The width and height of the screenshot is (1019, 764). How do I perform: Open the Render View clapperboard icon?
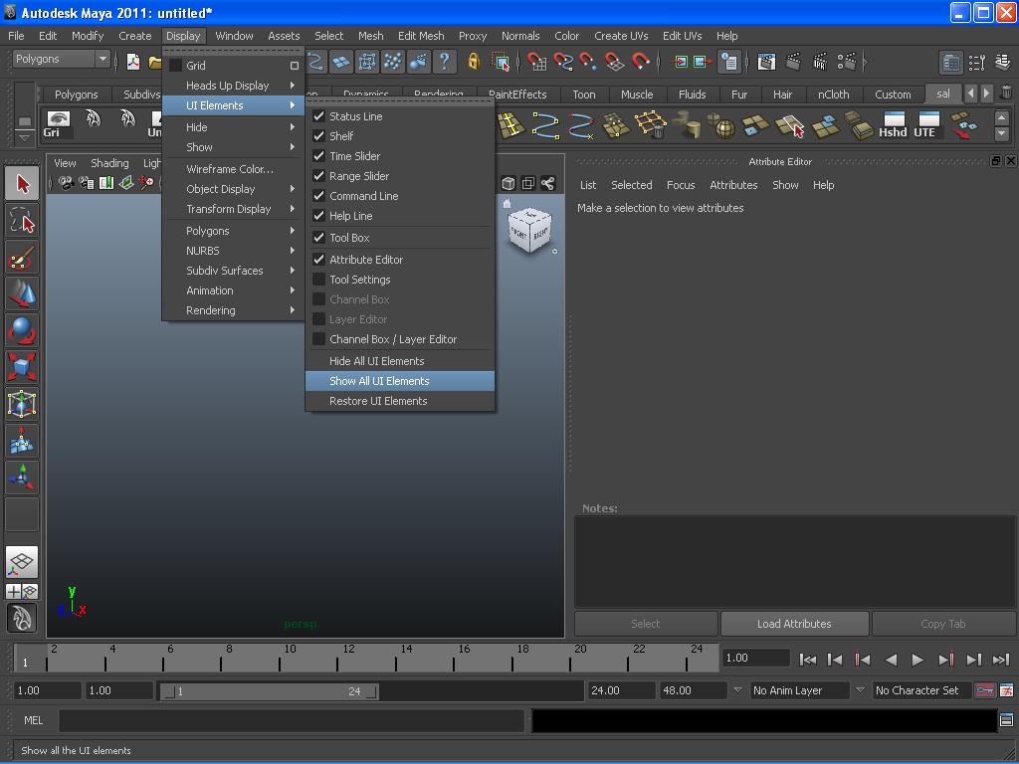766,61
